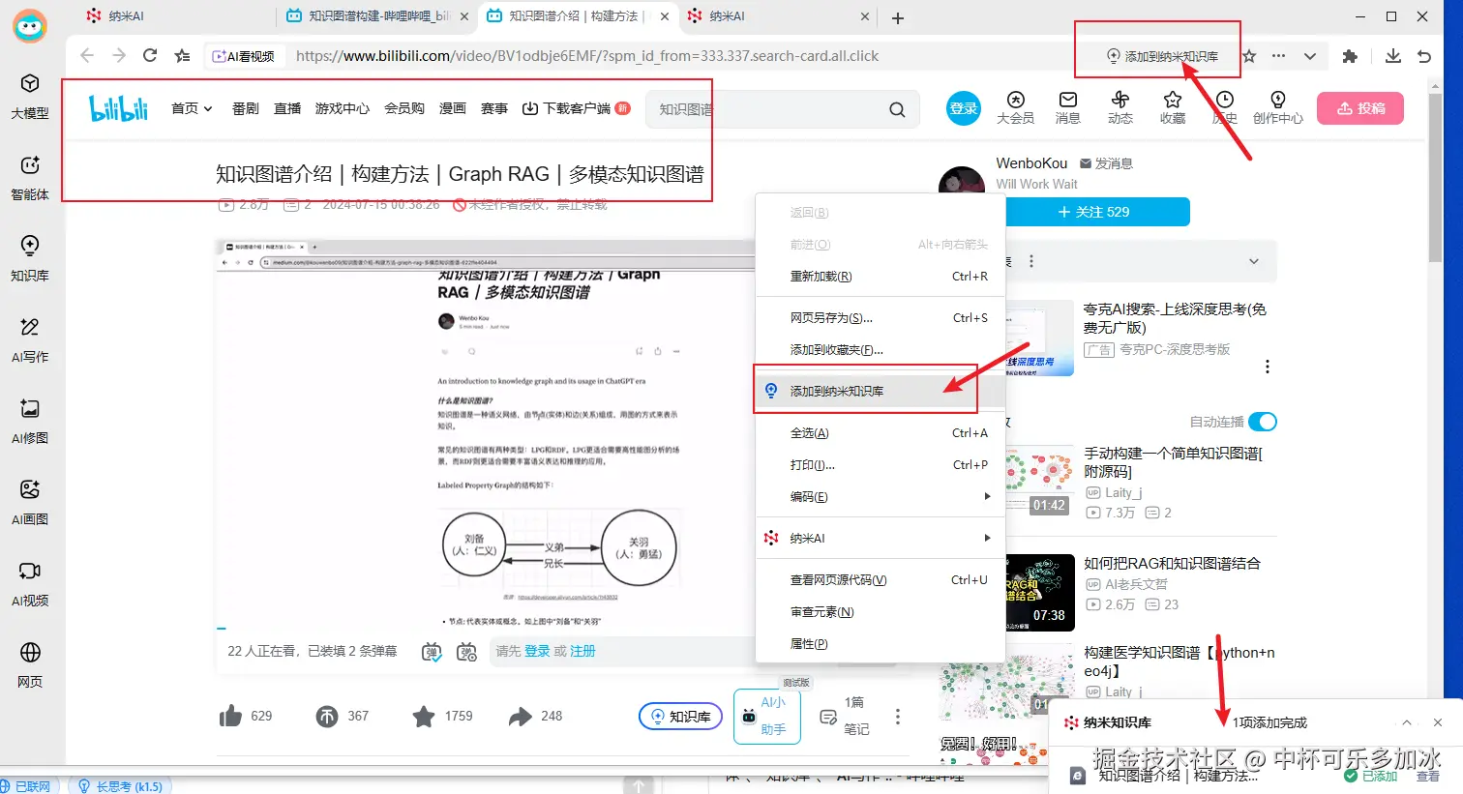1463x794 pixels.
Task: Open the AI视频 sidebar tool
Action: coord(30,584)
